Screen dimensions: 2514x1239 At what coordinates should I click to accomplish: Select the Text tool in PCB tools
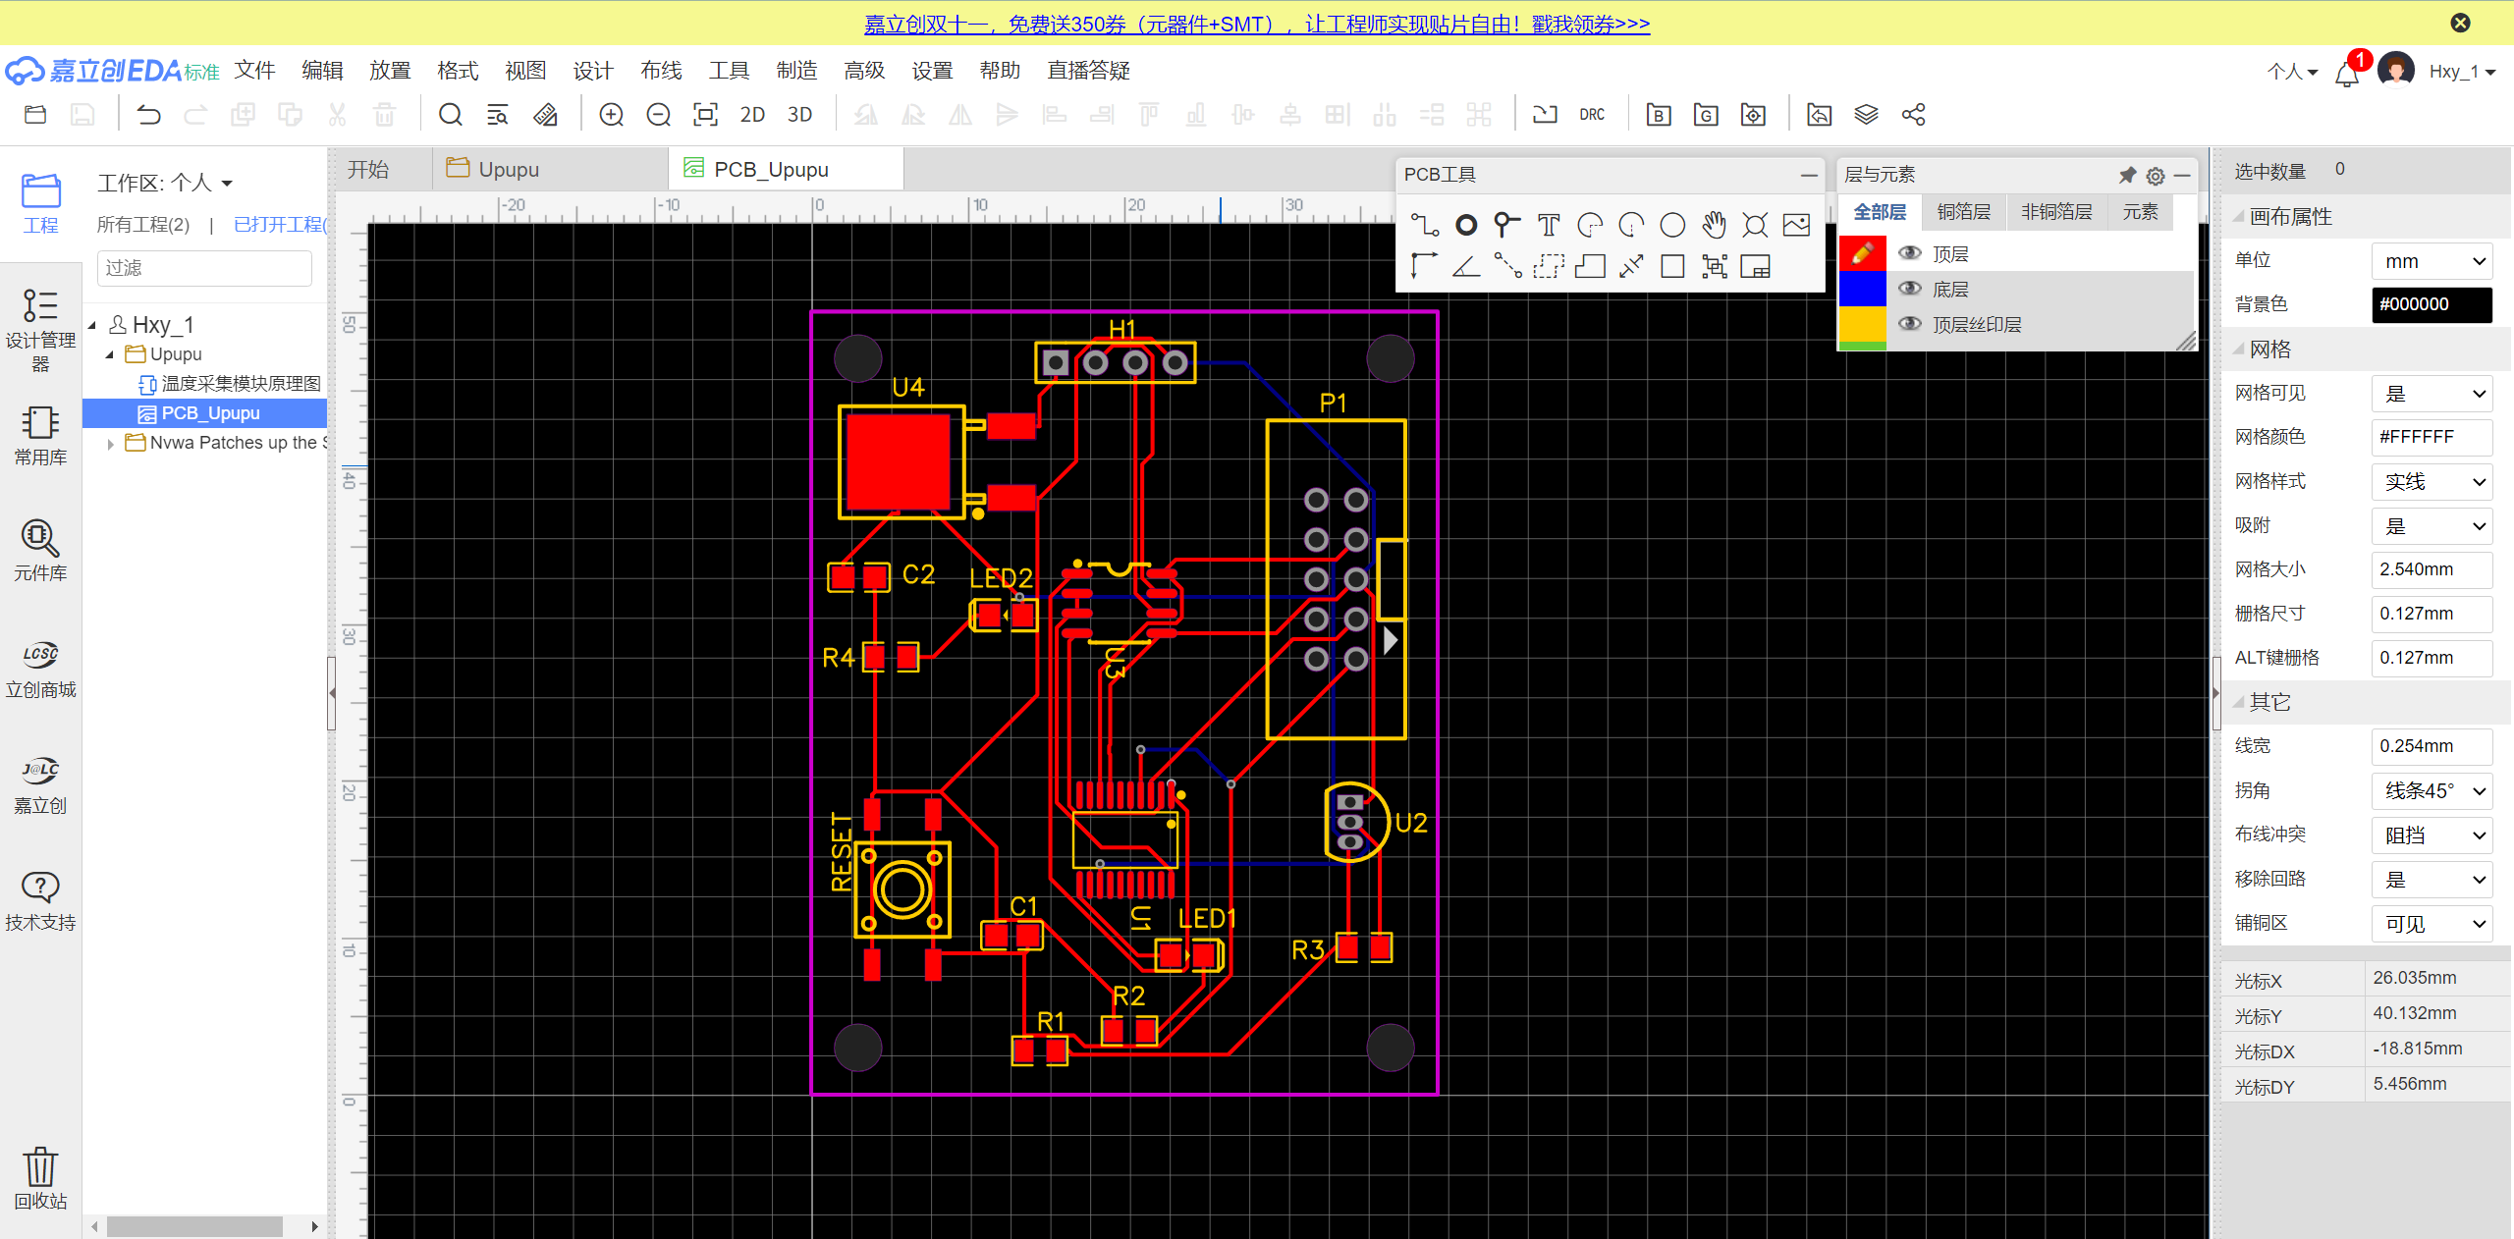(x=1549, y=225)
